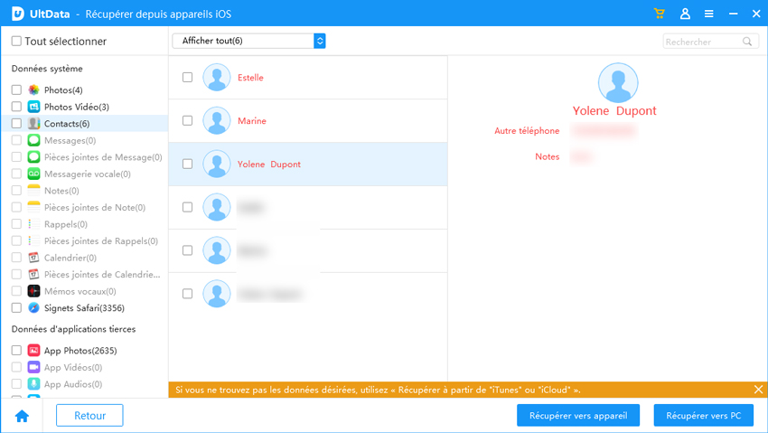Click the Photos category icon
Image resolution: width=768 pixels, height=433 pixels.
pos(33,90)
